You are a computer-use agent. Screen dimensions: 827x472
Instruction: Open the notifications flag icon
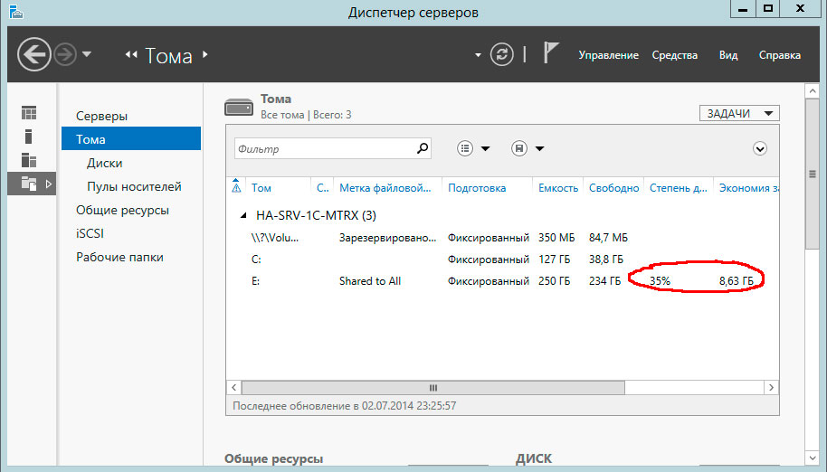click(x=551, y=54)
